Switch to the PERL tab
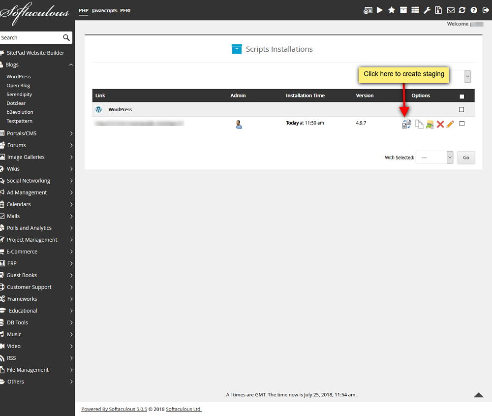 pos(126,10)
